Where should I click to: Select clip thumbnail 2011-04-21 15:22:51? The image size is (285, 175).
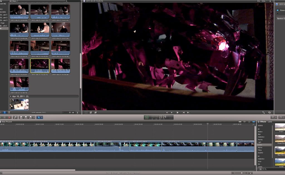(x=19, y=66)
